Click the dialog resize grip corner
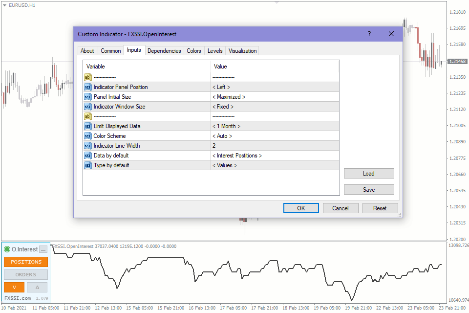Image resolution: width=469 pixels, height=313 pixels. pyautogui.click(x=400, y=215)
